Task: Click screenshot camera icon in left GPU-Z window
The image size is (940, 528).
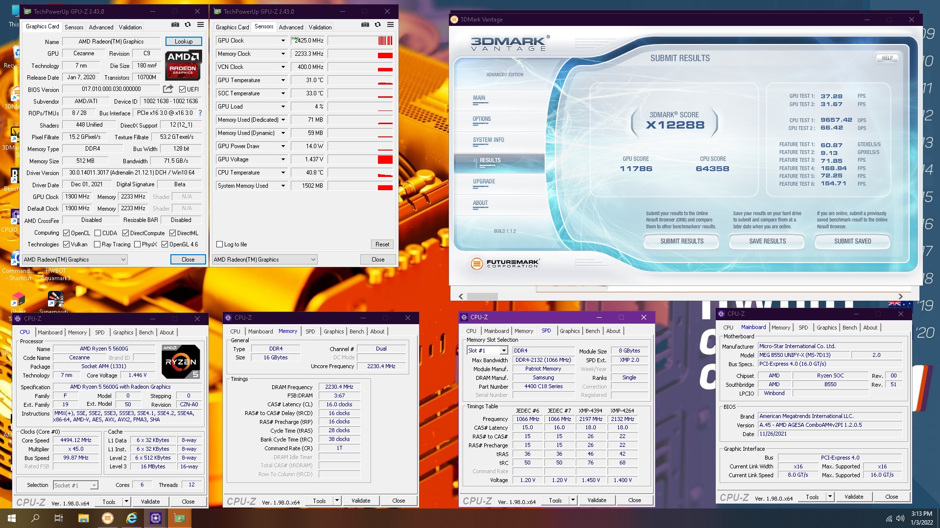Action: (175, 24)
